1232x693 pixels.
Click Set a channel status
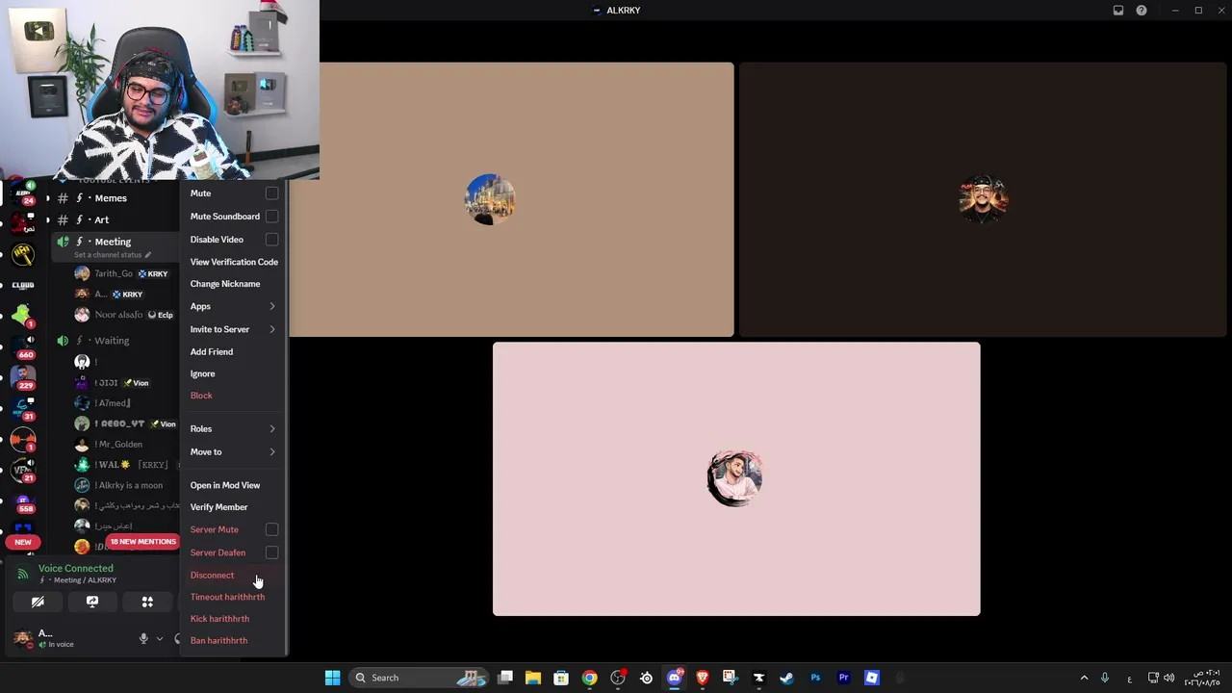tap(108, 255)
